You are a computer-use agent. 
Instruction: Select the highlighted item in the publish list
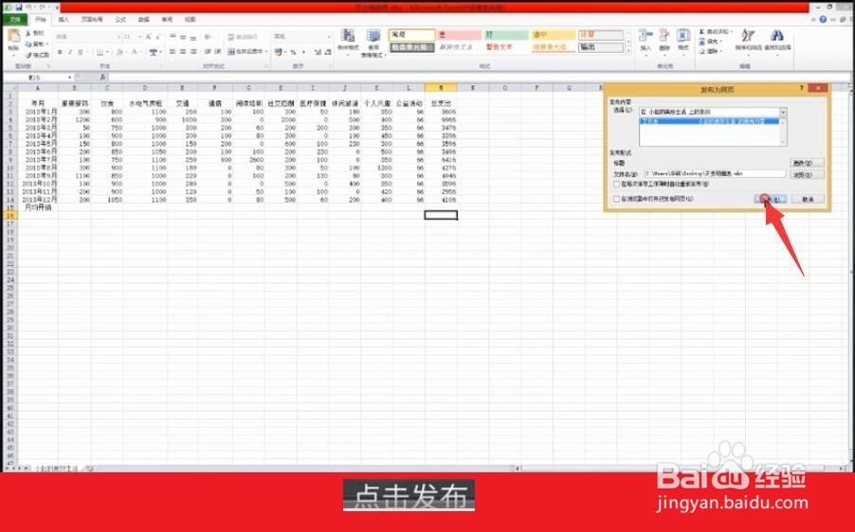pos(709,121)
